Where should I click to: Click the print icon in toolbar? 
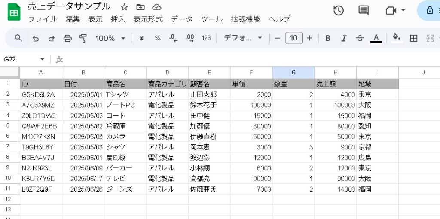(x=67, y=38)
